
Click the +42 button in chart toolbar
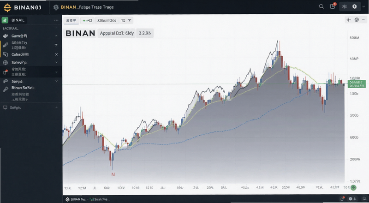click(x=88, y=20)
